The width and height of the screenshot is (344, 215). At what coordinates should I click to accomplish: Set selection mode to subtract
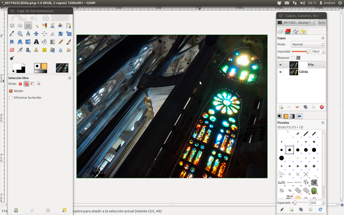point(32,84)
